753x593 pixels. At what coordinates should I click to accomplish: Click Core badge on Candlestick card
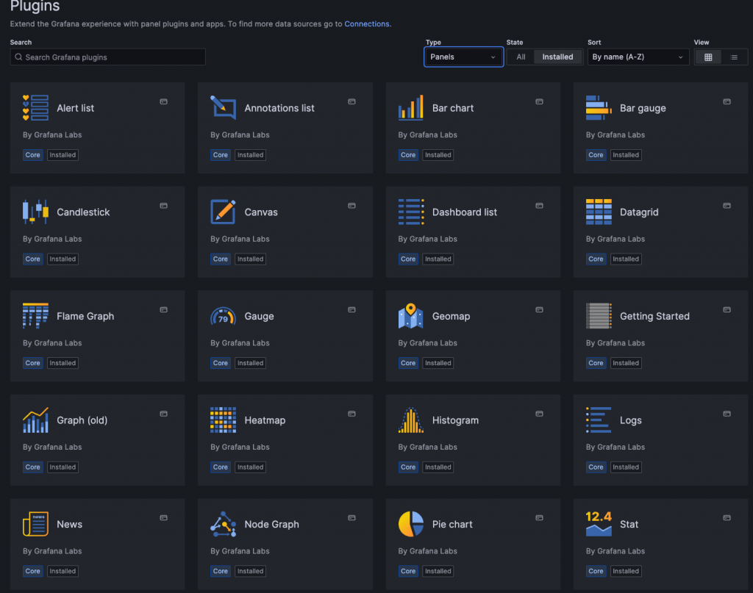coord(32,259)
